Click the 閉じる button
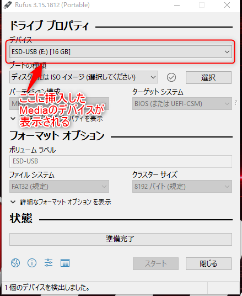 [x=208, y=263]
